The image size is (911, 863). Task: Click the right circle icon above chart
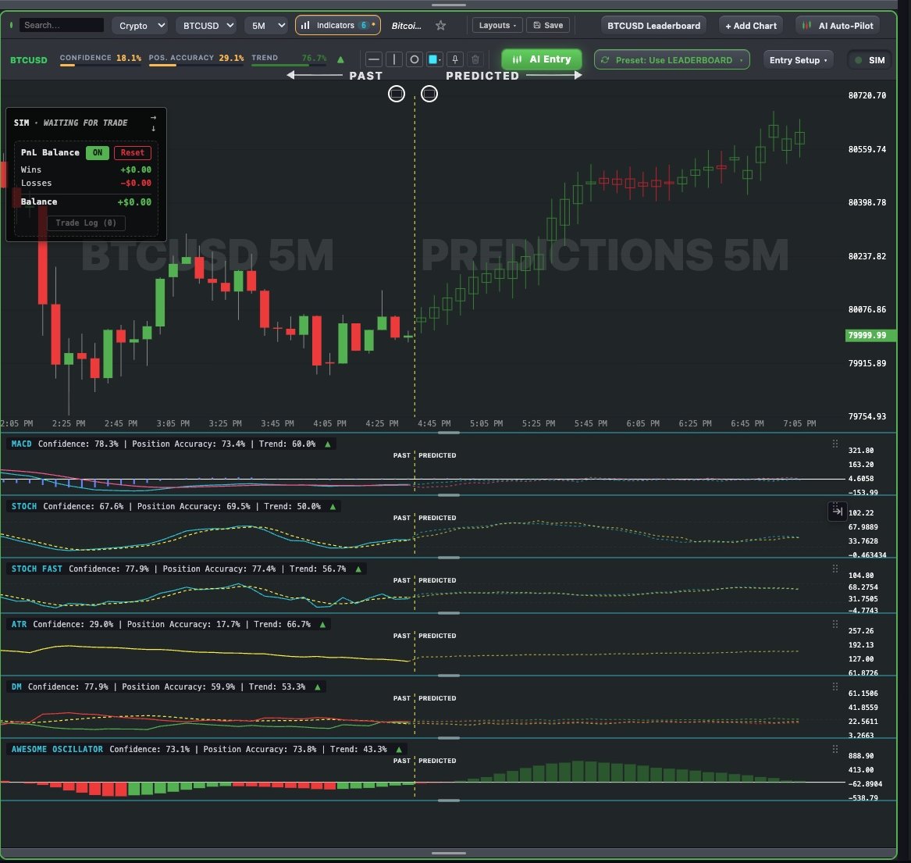click(x=429, y=94)
